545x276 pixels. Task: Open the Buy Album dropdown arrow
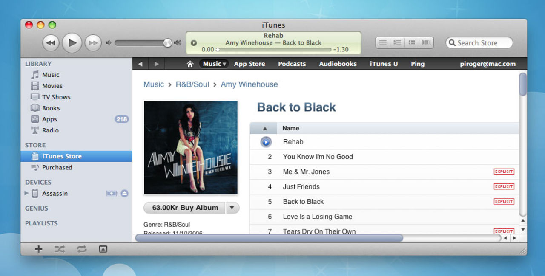pos(232,208)
